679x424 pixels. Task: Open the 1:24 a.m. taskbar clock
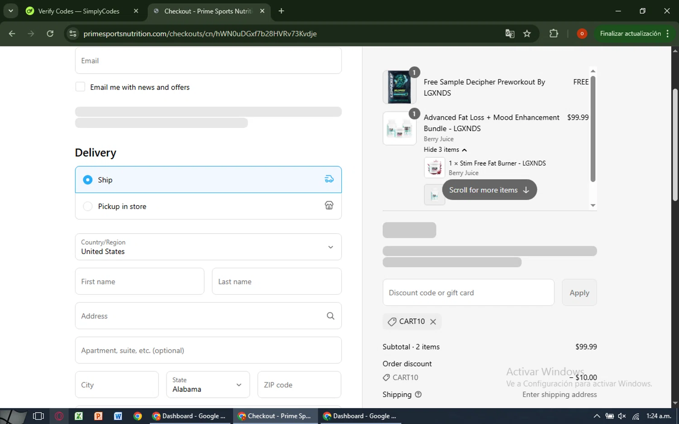pos(659,416)
